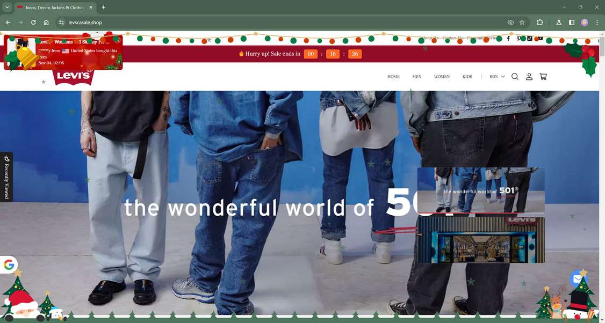The height and width of the screenshot is (323, 605).
Task: Open the YouTube social icon
Action: [x=540, y=38]
